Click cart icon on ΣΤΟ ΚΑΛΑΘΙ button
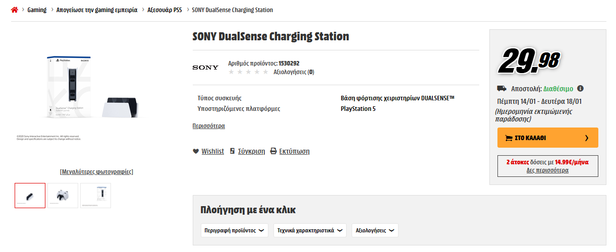This screenshot has height=252, width=616. pyautogui.click(x=509, y=138)
